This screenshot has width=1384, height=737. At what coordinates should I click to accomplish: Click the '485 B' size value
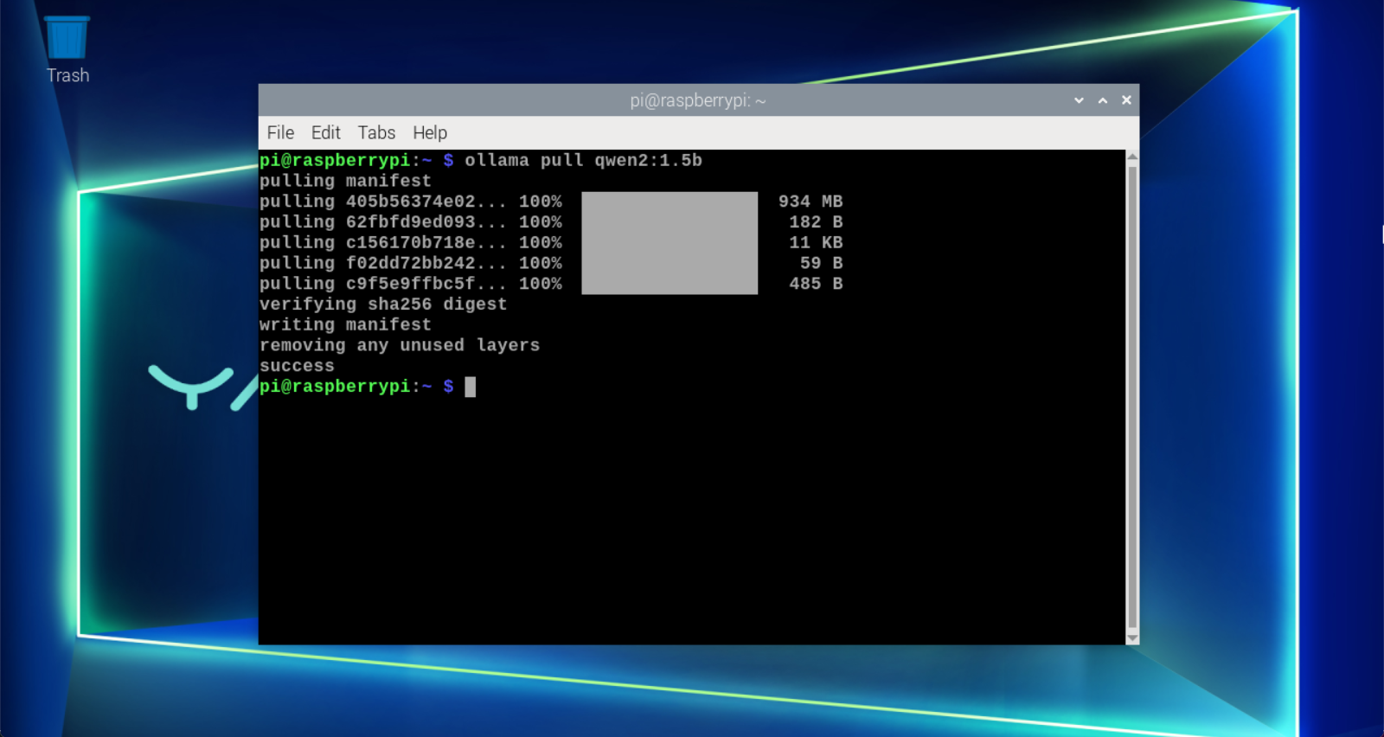(816, 284)
